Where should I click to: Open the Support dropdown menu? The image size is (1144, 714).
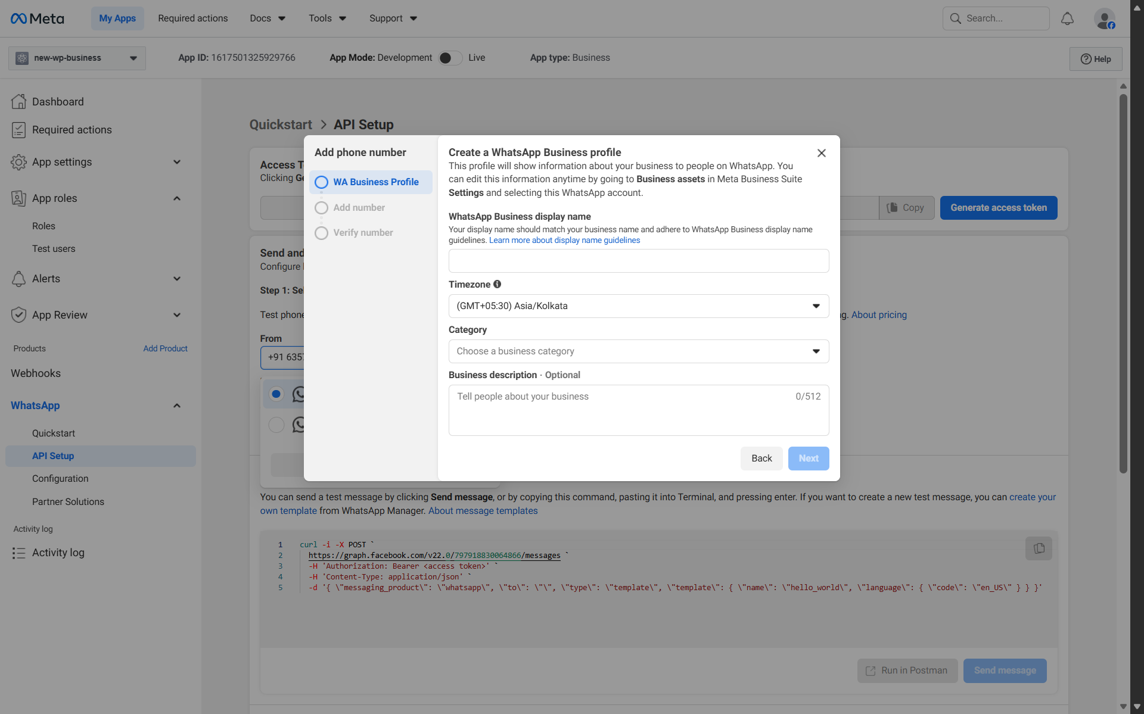pos(393,18)
